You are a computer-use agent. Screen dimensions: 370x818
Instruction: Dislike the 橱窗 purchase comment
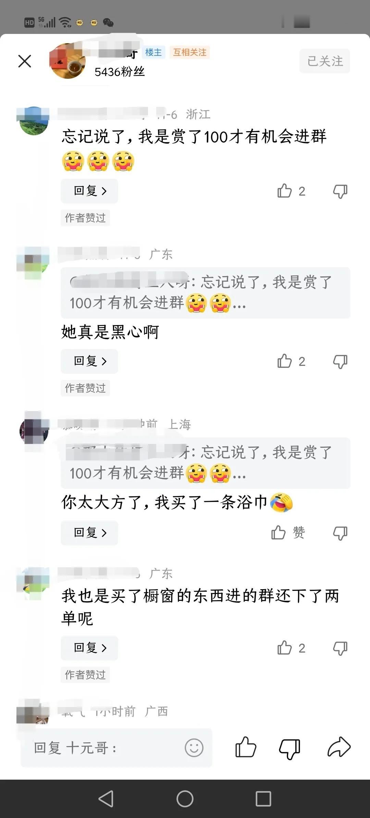point(340,648)
